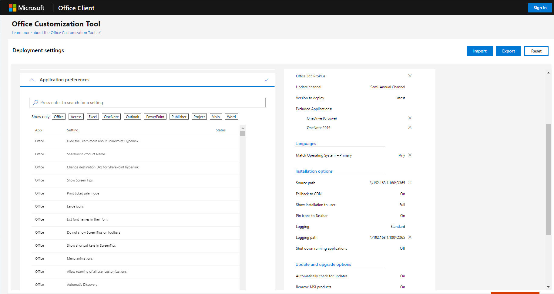The height and width of the screenshot is (294, 554).
Task: Filter settings to show only Excel
Action: [x=93, y=117]
